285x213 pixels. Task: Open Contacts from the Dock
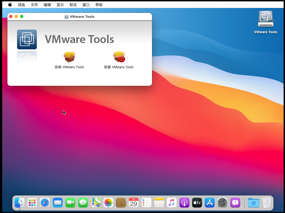click(x=121, y=203)
